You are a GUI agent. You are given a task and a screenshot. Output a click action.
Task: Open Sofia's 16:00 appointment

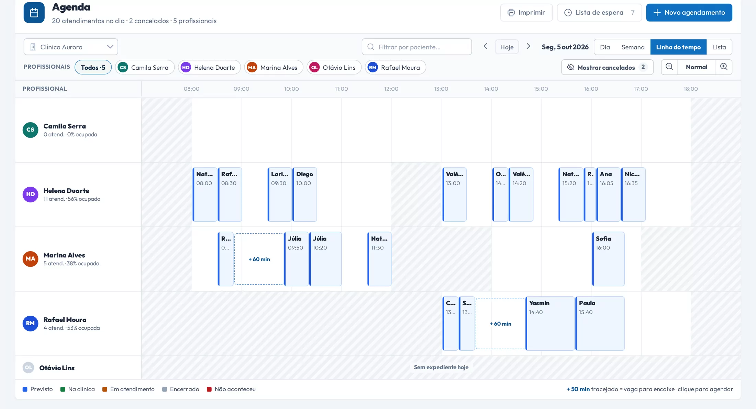click(x=608, y=259)
